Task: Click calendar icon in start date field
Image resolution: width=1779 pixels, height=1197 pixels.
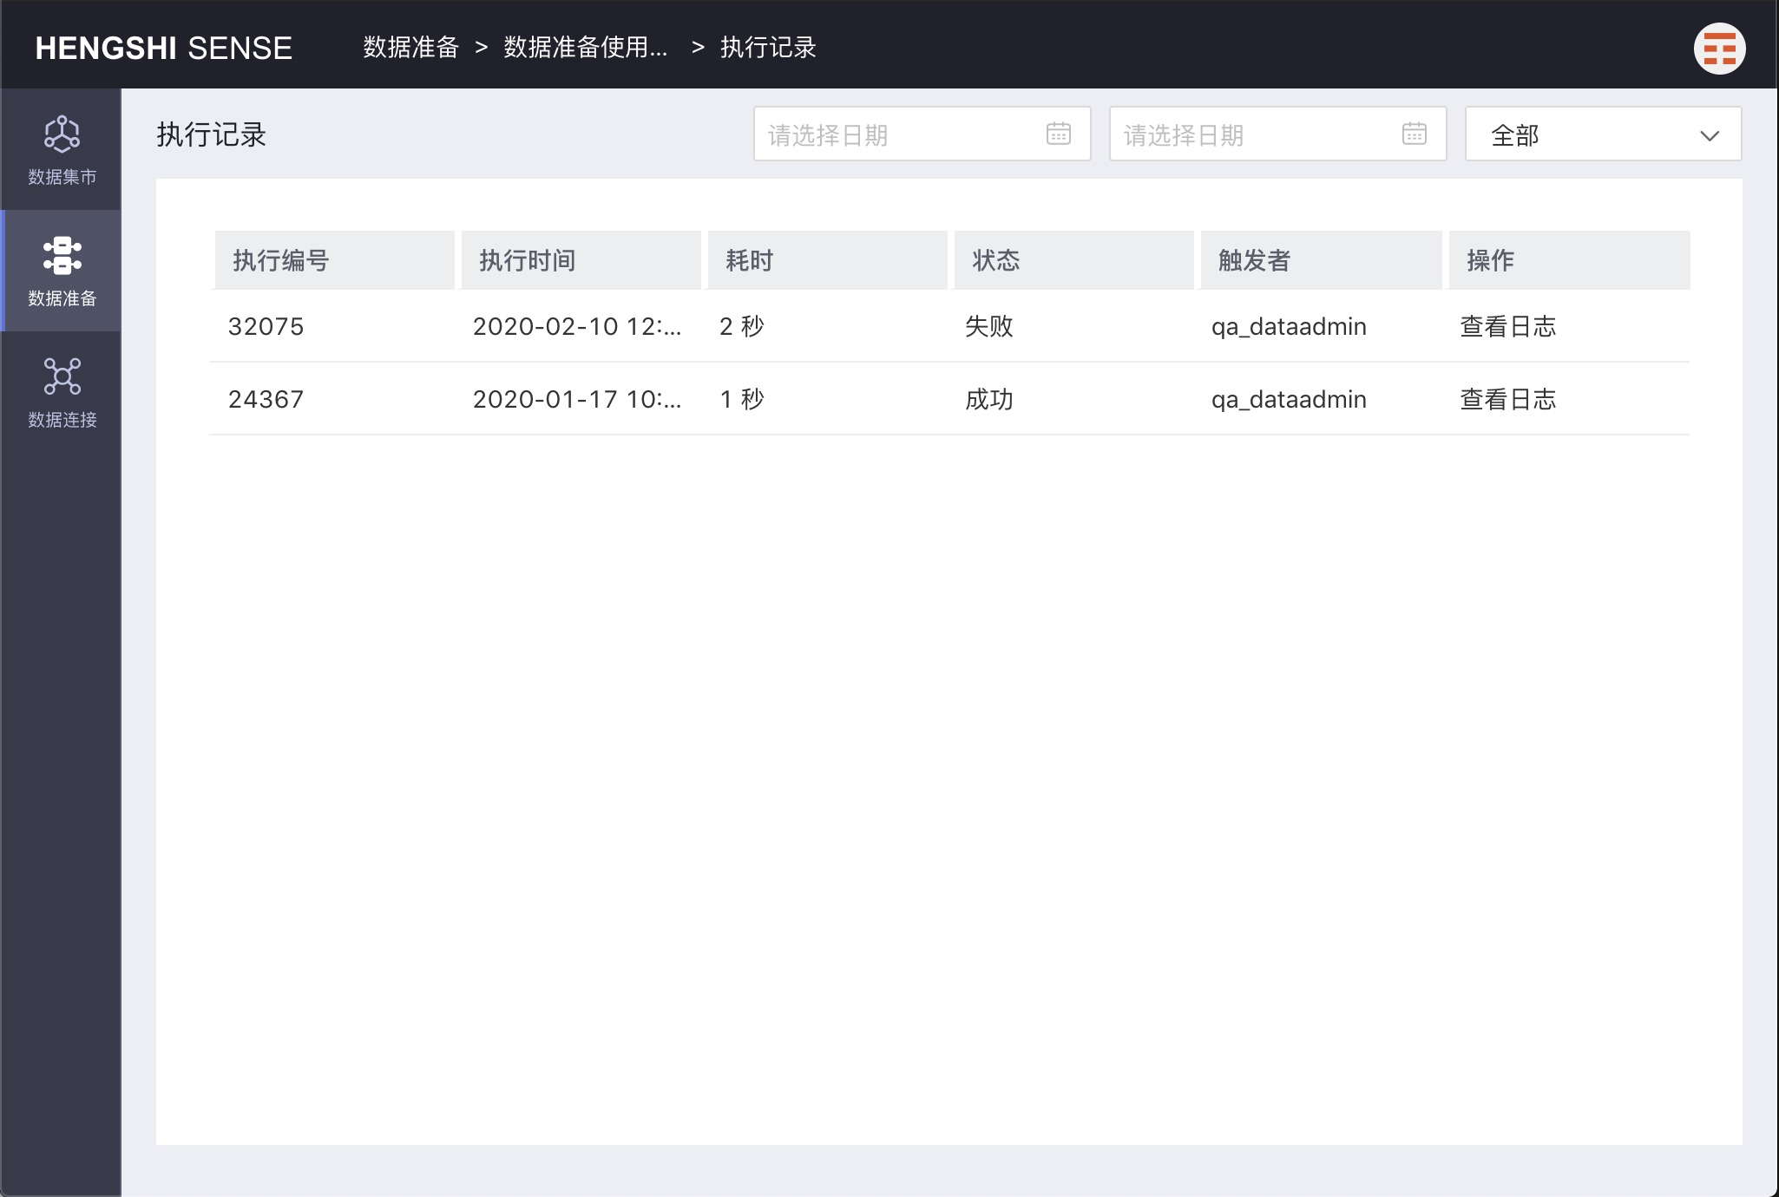Action: (x=1058, y=134)
